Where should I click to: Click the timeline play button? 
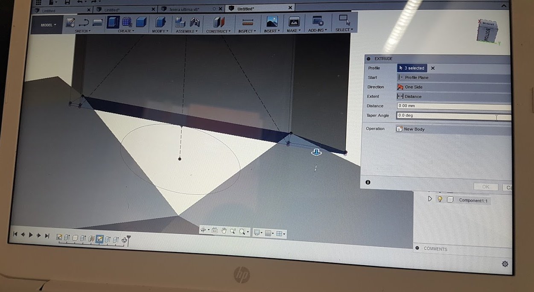pyautogui.click(x=31, y=235)
